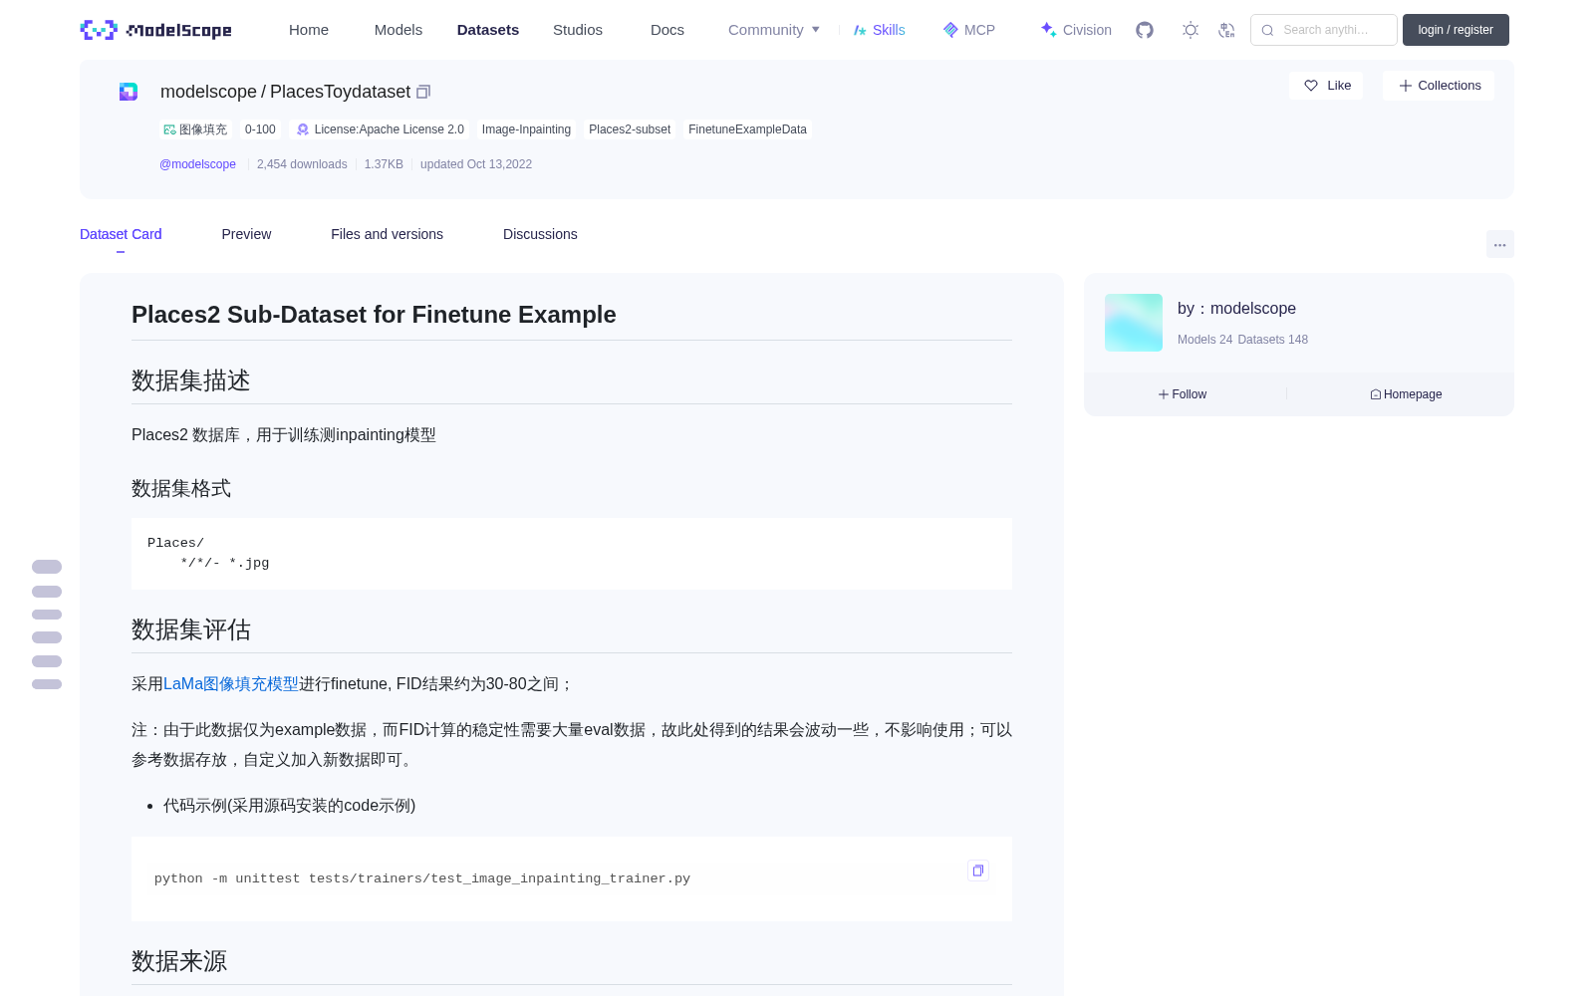Open the three-dots more options menu
The height and width of the screenshot is (996, 1594).
pyautogui.click(x=1500, y=244)
